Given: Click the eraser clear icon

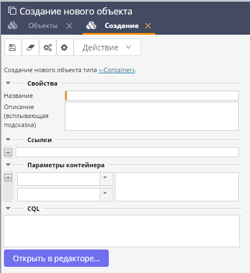Looking at the screenshot, I should pyautogui.click(x=30, y=48).
